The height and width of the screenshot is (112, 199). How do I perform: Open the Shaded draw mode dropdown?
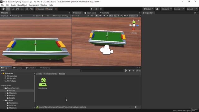click(81, 16)
